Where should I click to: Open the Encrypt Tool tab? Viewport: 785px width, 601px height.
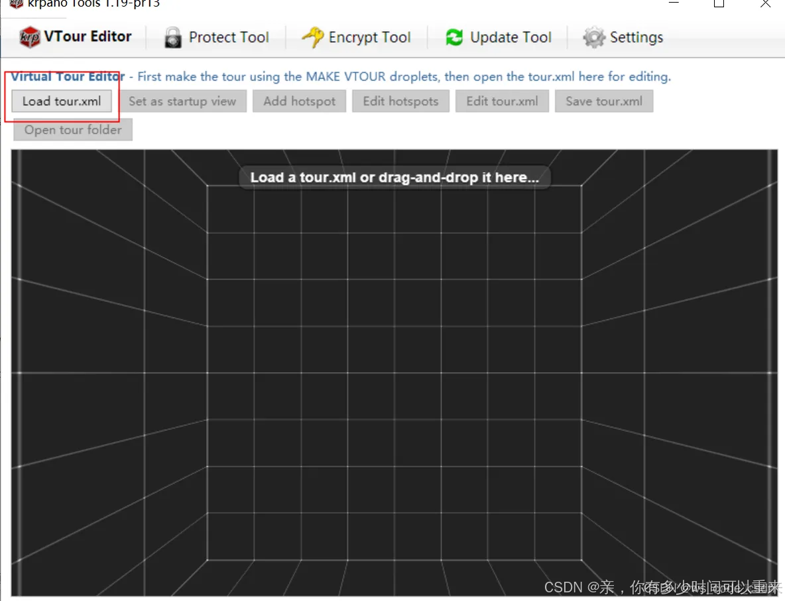[356, 38]
